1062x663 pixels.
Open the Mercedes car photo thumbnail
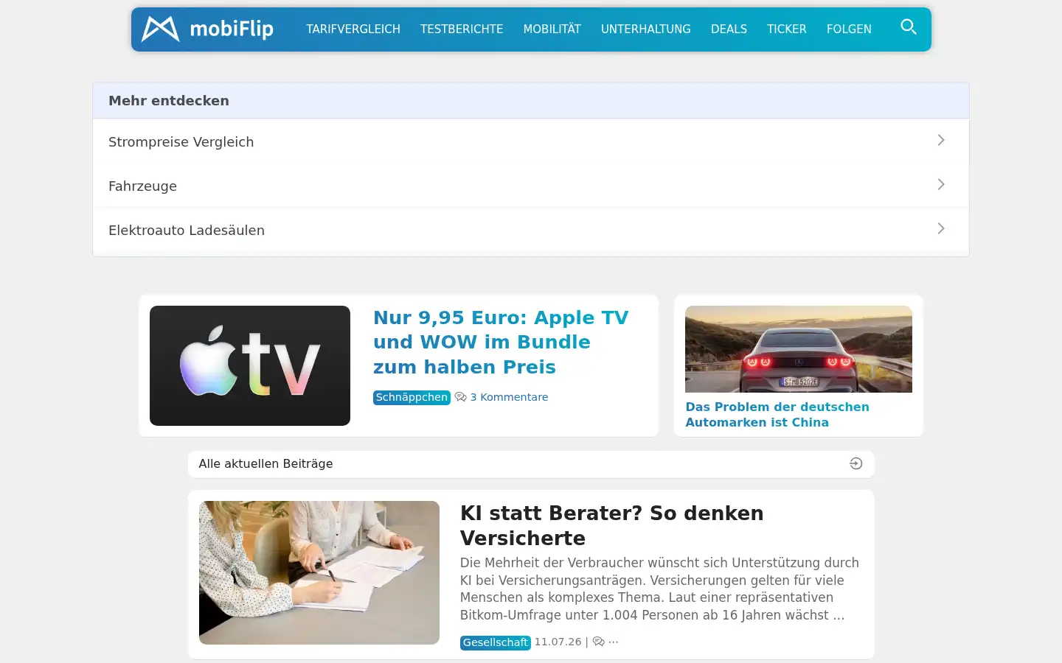click(x=799, y=349)
